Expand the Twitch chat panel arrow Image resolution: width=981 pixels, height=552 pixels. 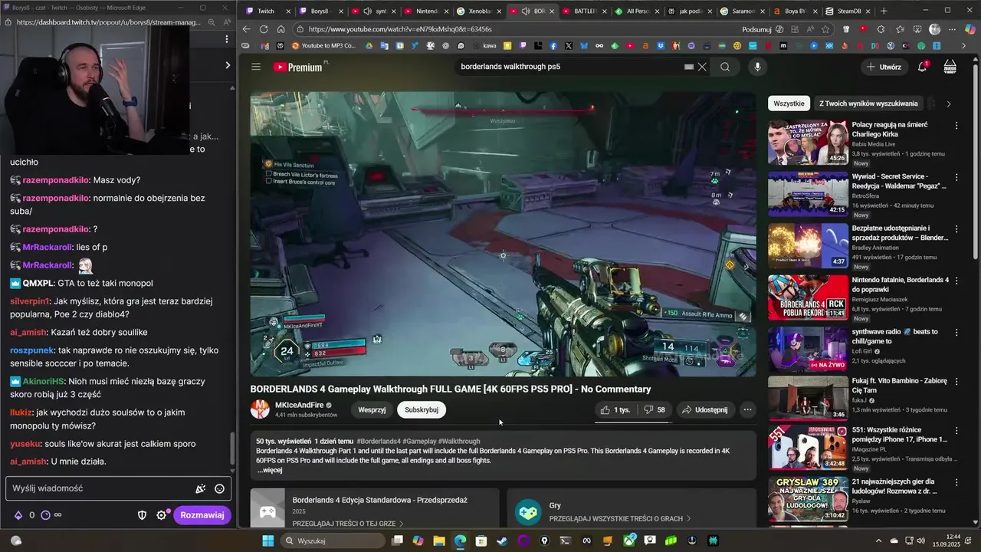[227, 65]
